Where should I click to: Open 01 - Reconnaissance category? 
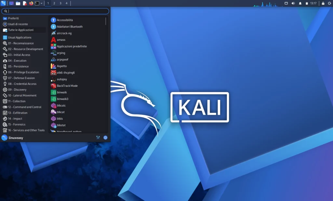[x=24, y=43]
